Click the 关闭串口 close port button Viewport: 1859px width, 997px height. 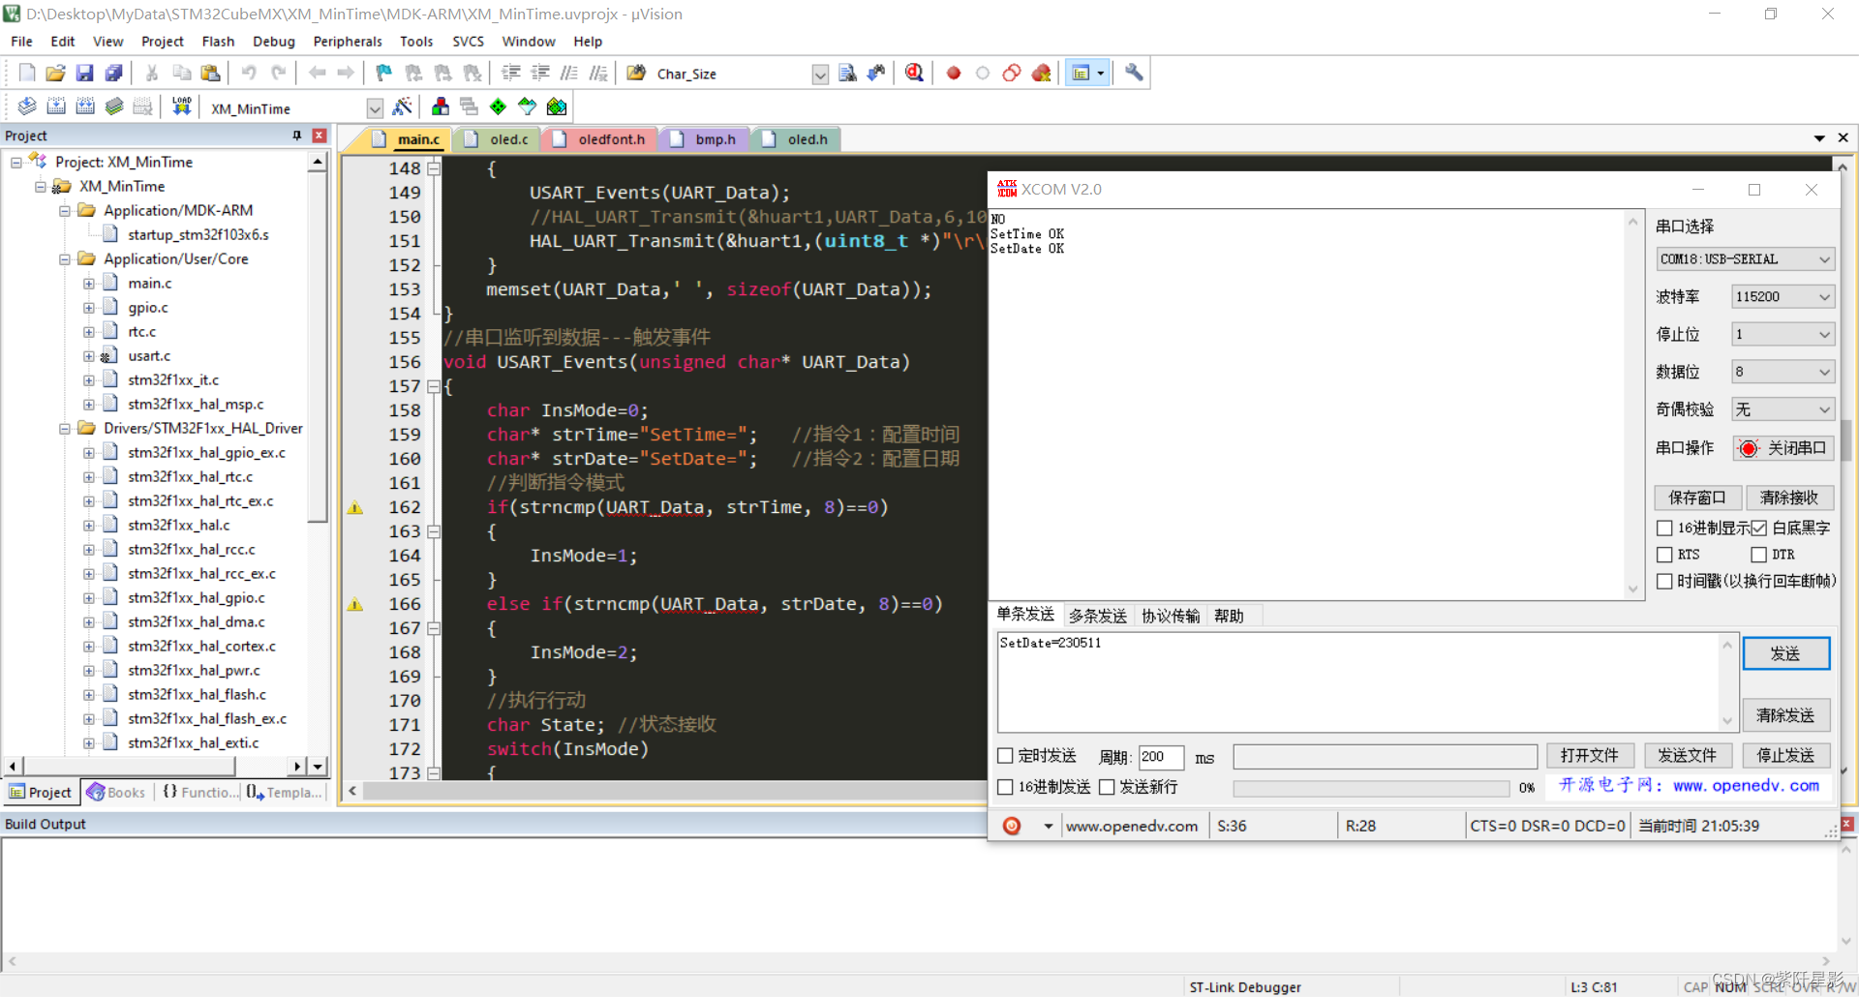pyautogui.click(x=1783, y=448)
